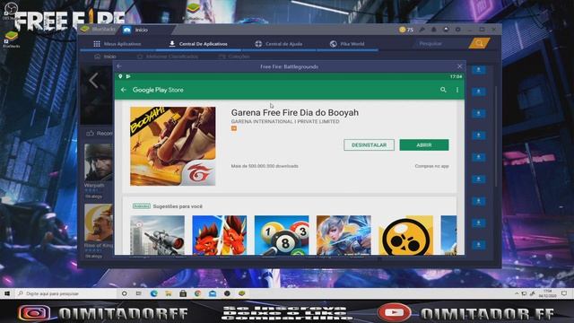Viewport: 574px width, 323px height.
Task: Open Task View on the taskbar
Action: tap(138, 293)
